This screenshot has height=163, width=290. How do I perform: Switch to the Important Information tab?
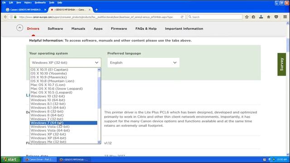[184, 29]
